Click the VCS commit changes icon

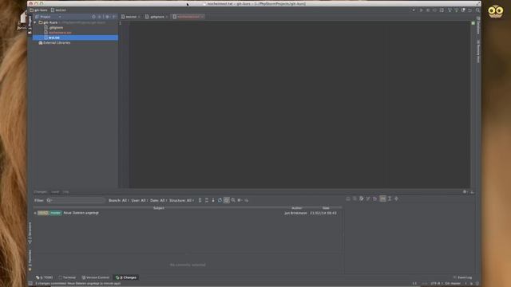[x=456, y=10]
